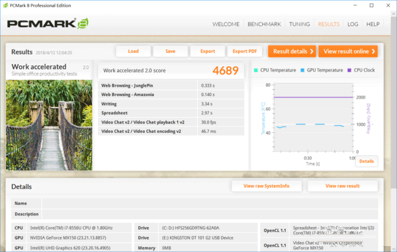This screenshot has height=252, width=397.
Task: Select Video Chat encoding v2 row
Action: tap(171, 132)
